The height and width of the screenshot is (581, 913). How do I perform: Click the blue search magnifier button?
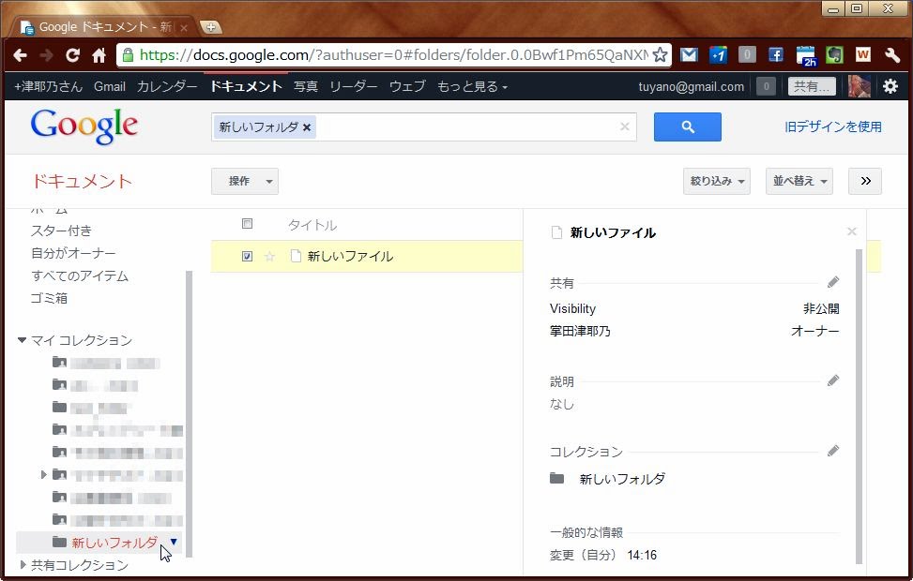pos(687,127)
